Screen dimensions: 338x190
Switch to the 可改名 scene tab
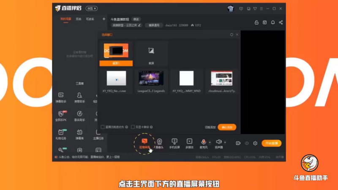[90, 19]
